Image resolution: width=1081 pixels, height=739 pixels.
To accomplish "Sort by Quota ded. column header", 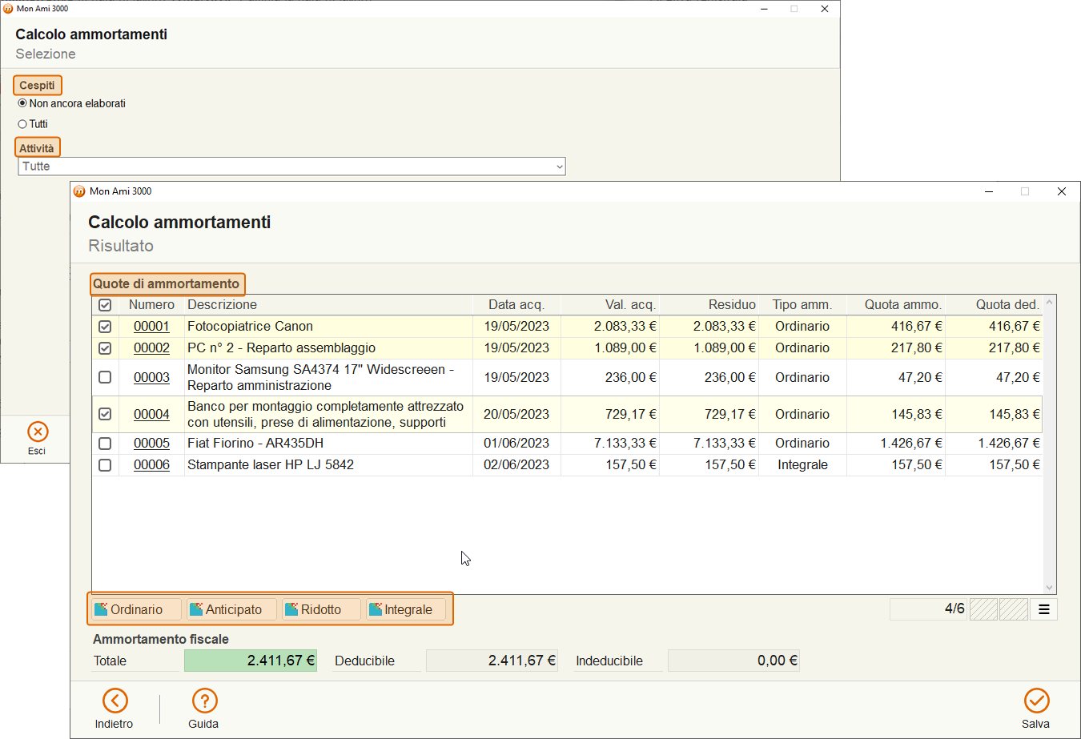I will (x=994, y=305).
